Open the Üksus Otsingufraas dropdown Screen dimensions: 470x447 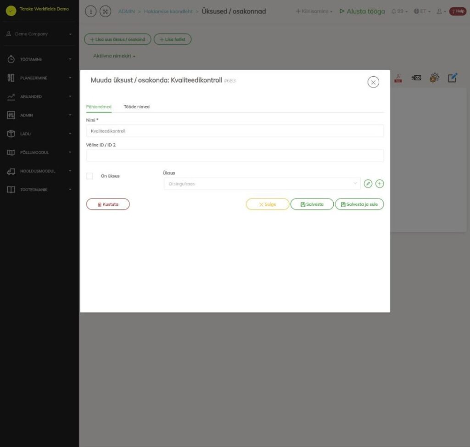point(262,184)
